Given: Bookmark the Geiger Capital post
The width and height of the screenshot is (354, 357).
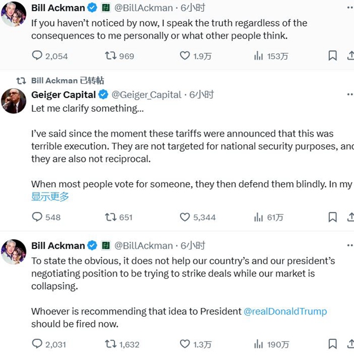Looking at the screenshot, I should click(333, 217).
